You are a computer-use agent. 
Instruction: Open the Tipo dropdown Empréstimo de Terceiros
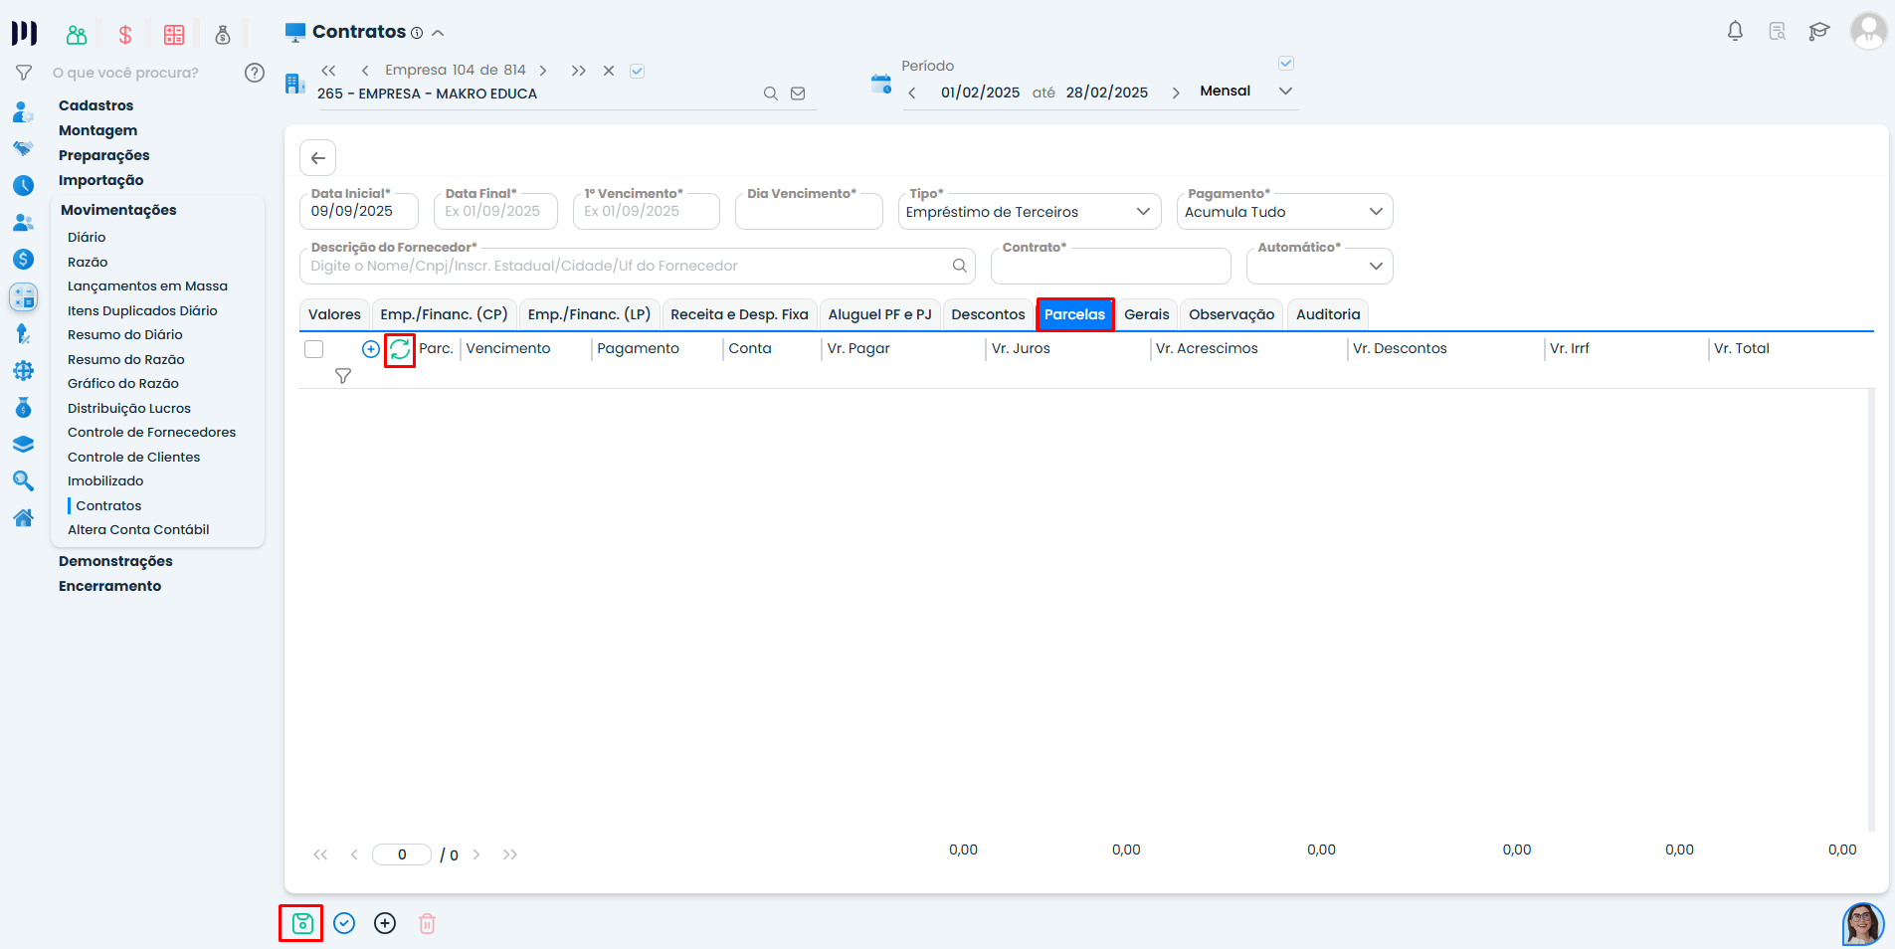1029,212
